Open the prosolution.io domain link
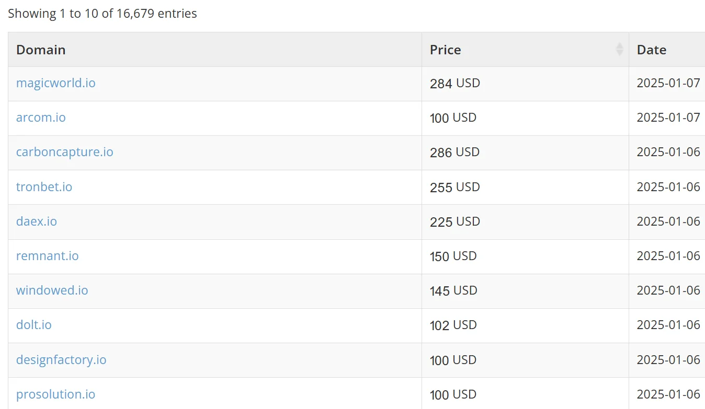705x409 pixels. [56, 394]
